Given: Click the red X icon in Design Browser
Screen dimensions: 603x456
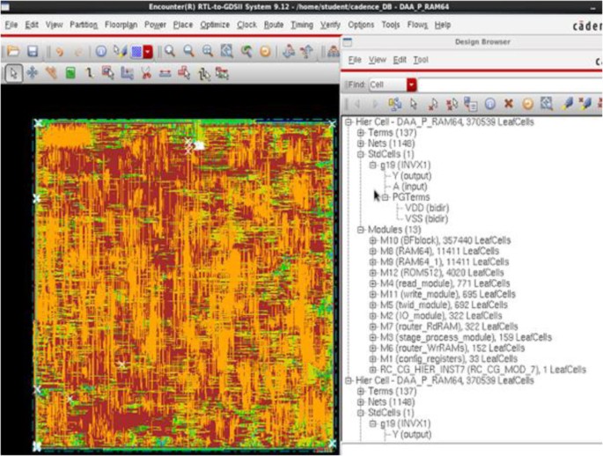Looking at the screenshot, I should [x=508, y=105].
